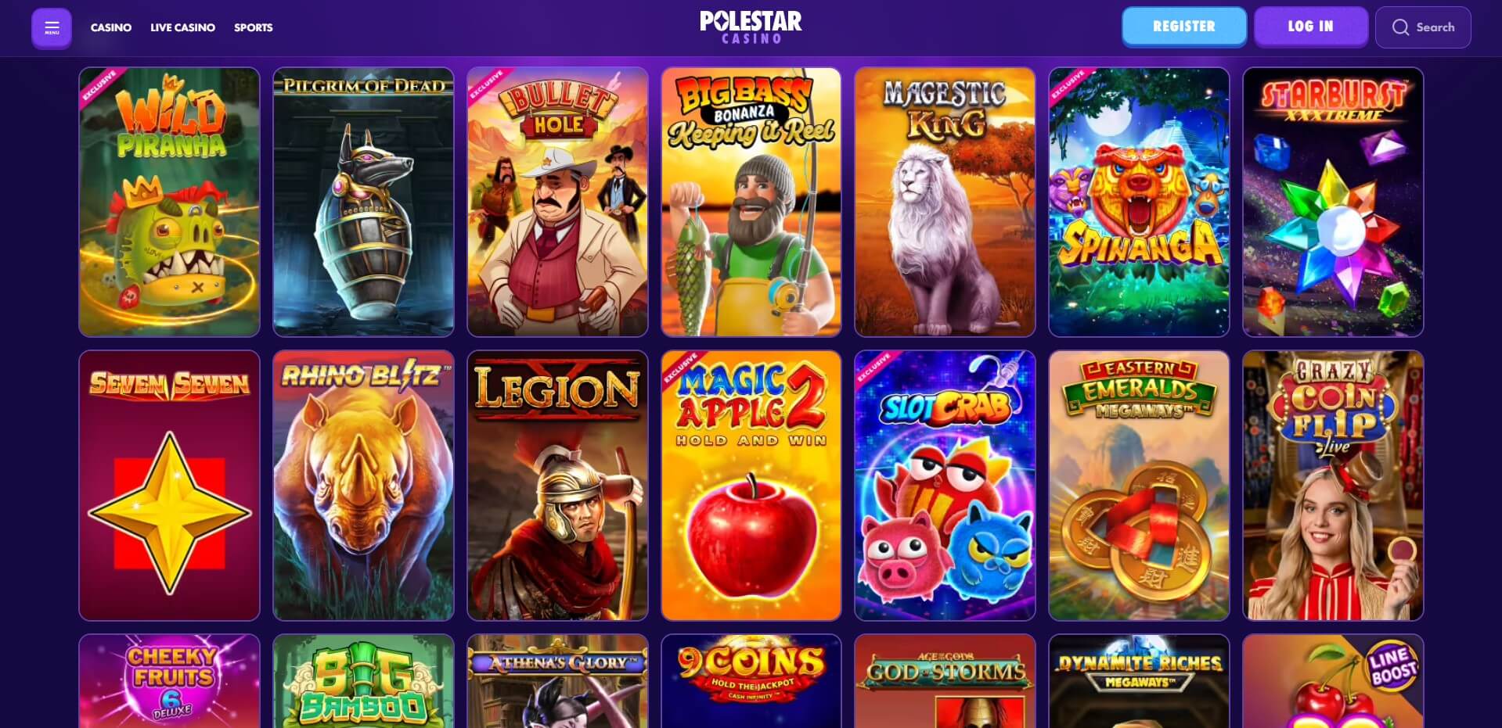Open the Majestic King slot

point(945,202)
